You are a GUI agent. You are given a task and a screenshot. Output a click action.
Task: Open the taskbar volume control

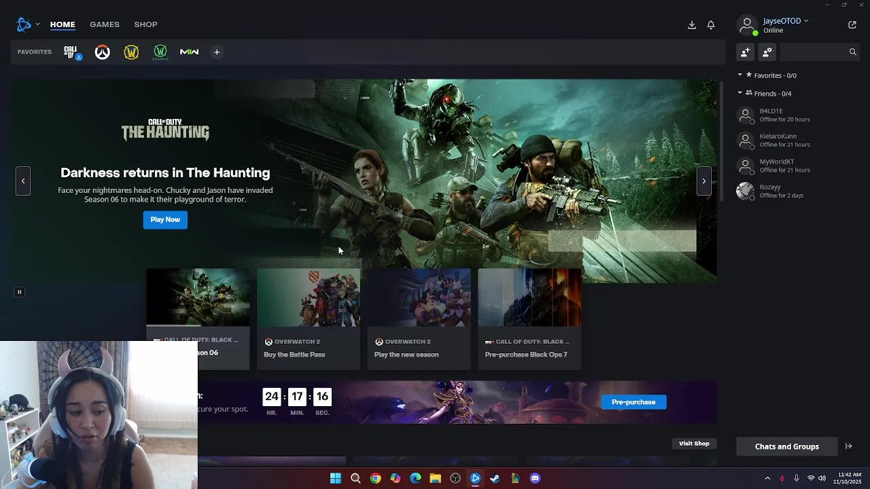tap(822, 478)
